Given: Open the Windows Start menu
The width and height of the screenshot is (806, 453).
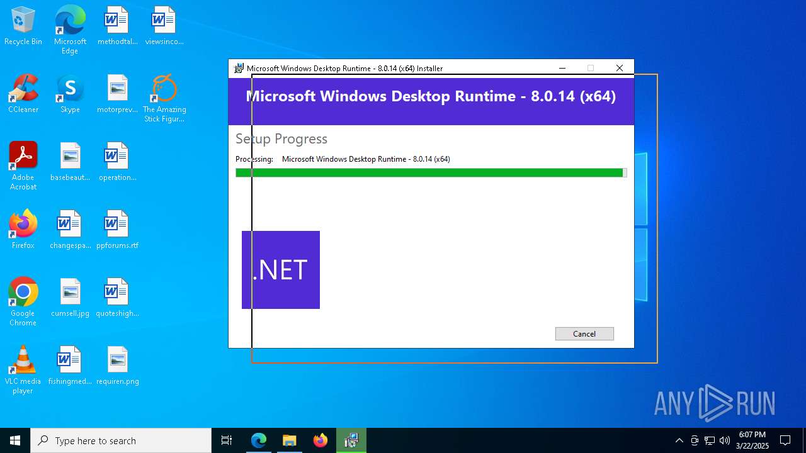Looking at the screenshot, I should (x=15, y=440).
